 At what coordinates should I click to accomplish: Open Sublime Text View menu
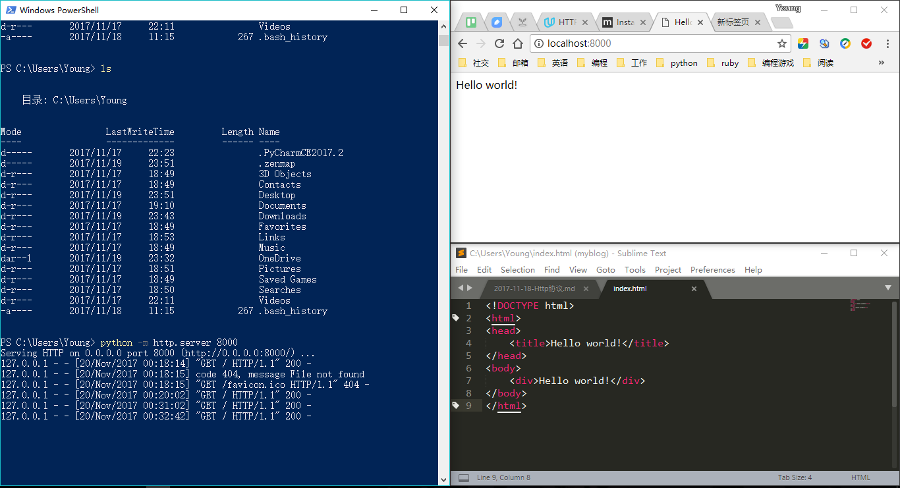pyautogui.click(x=578, y=269)
